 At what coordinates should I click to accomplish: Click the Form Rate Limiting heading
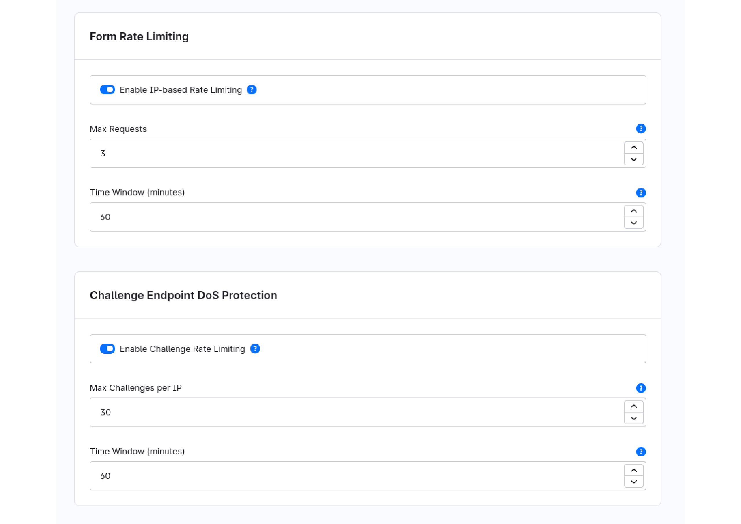coord(139,36)
